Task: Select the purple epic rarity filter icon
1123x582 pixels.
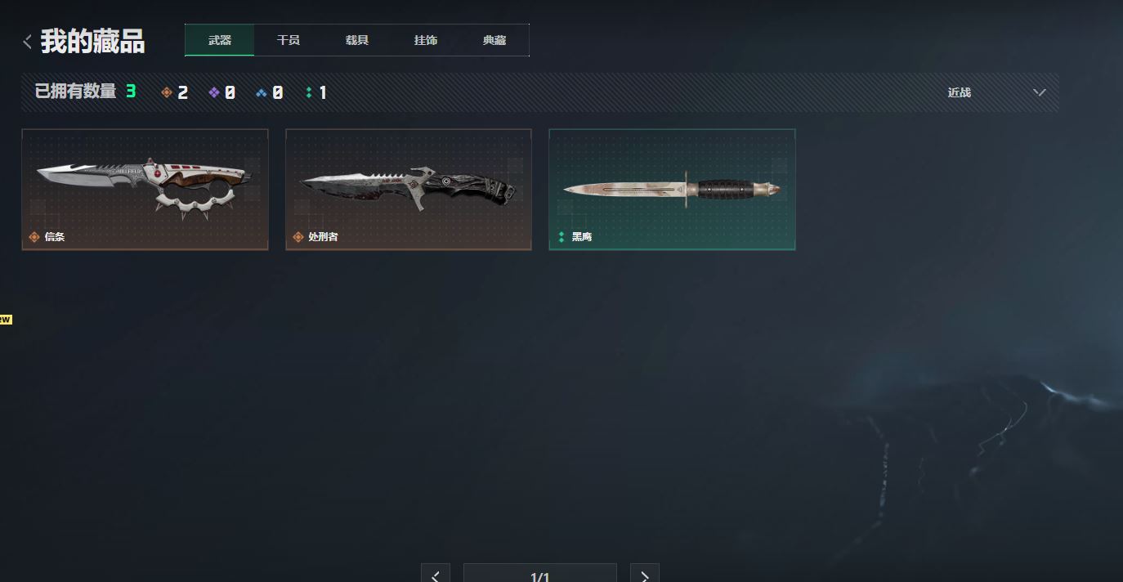Action: 214,92
